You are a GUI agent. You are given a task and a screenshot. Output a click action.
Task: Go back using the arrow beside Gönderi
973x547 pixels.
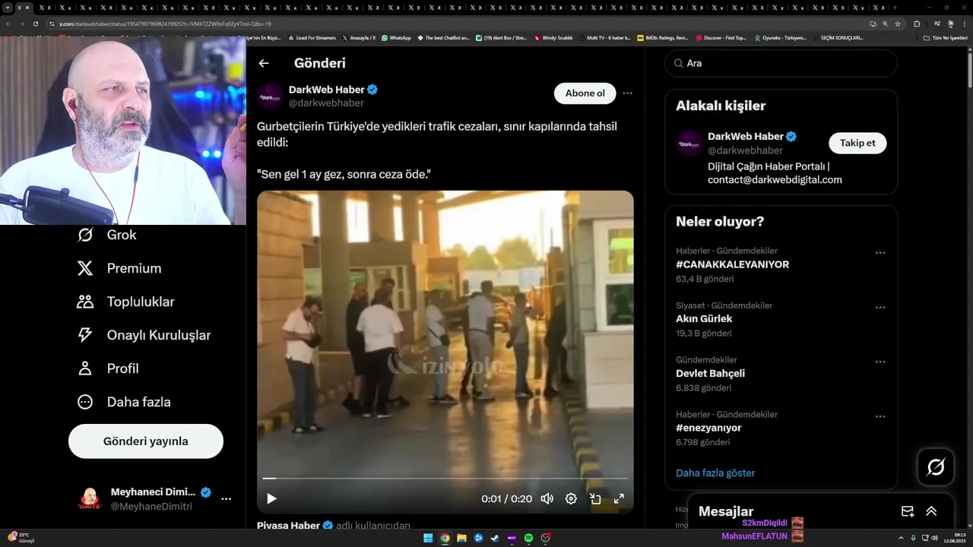click(x=264, y=63)
